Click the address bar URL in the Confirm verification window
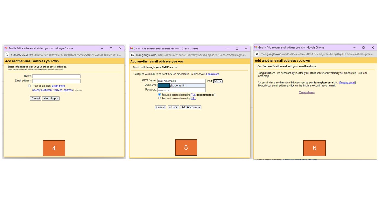The height and width of the screenshot is (213, 379). click(x=317, y=54)
